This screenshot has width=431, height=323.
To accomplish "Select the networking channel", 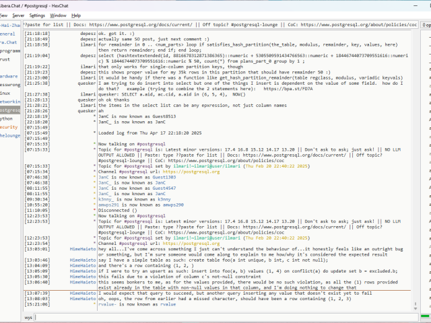I will pos(9,101).
